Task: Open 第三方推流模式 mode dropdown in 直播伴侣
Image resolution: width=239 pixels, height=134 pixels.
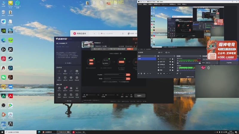Action: [x=62, y=43]
